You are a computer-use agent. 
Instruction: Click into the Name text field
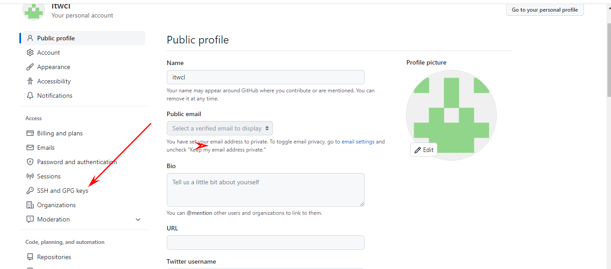265,77
